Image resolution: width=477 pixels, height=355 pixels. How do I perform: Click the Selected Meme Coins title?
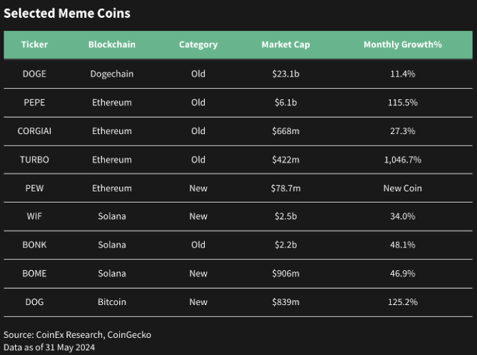66,14
